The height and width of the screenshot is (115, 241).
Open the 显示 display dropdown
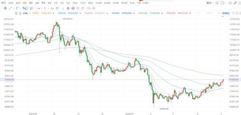[210, 3]
